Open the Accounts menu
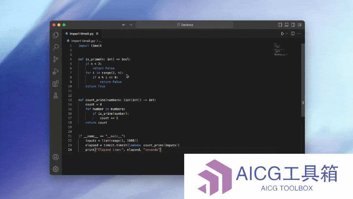 tap(56, 157)
